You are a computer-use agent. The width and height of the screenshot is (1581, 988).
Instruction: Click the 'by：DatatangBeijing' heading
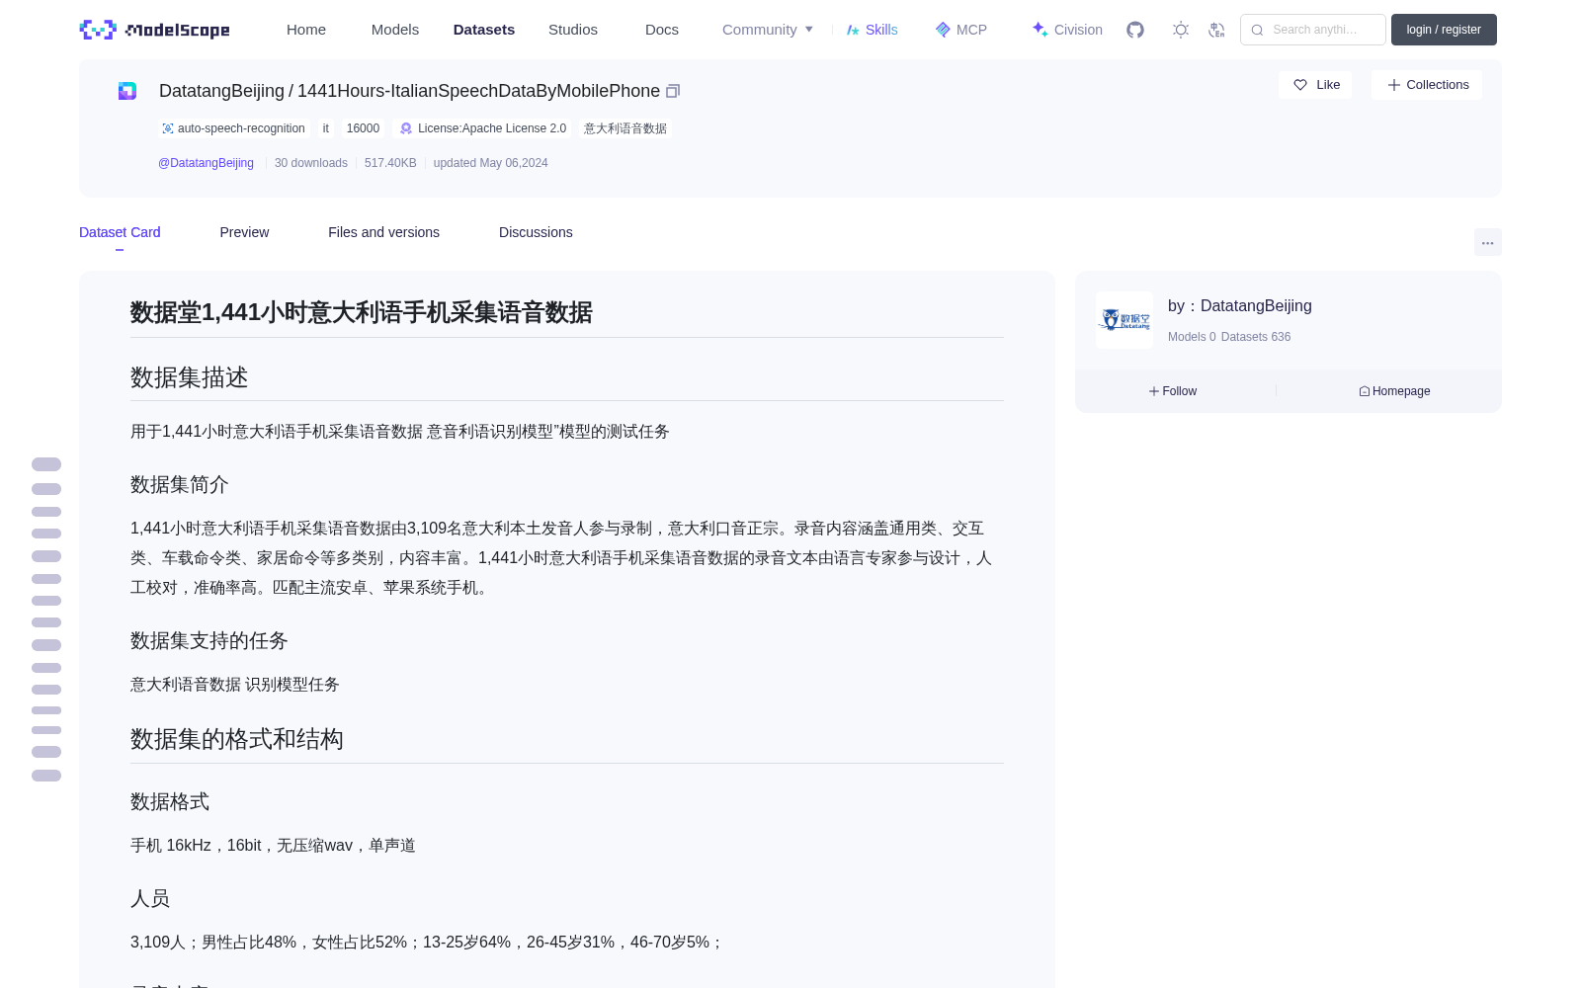1240,306
